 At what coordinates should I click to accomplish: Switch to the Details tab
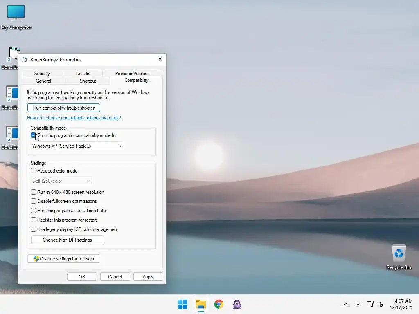(x=82, y=74)
